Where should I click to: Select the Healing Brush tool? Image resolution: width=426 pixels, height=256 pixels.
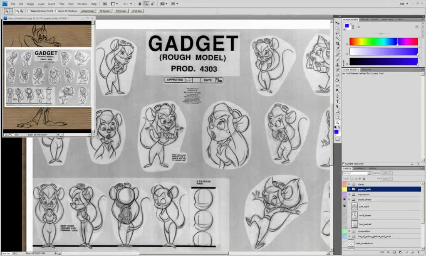coord(337,54)
